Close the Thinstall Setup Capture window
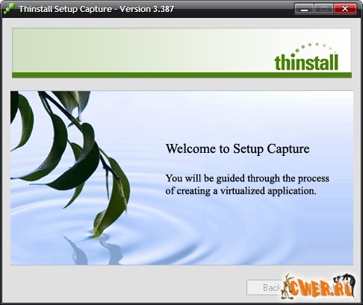363x305 pixels. click(x=345, y=9)
